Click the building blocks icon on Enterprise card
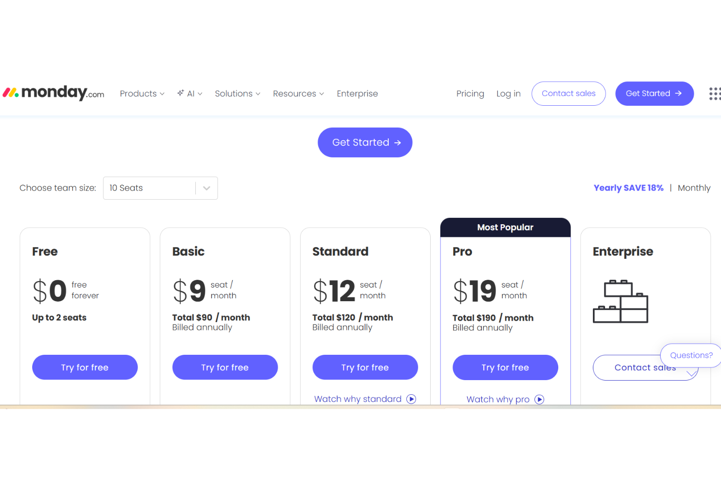 [620, 301]
